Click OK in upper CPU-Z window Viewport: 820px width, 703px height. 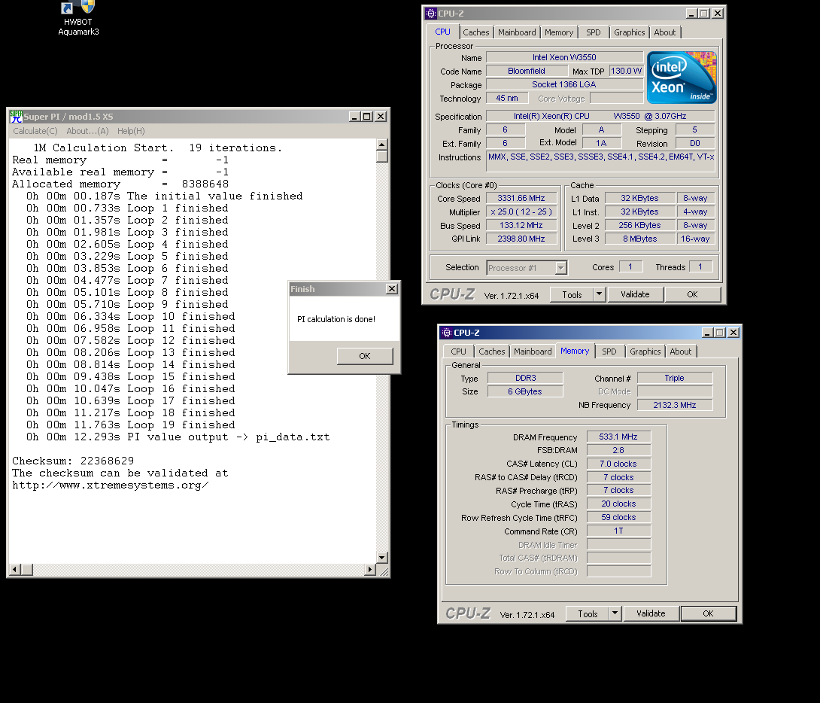pyautogui.click(x=692, y=294)
